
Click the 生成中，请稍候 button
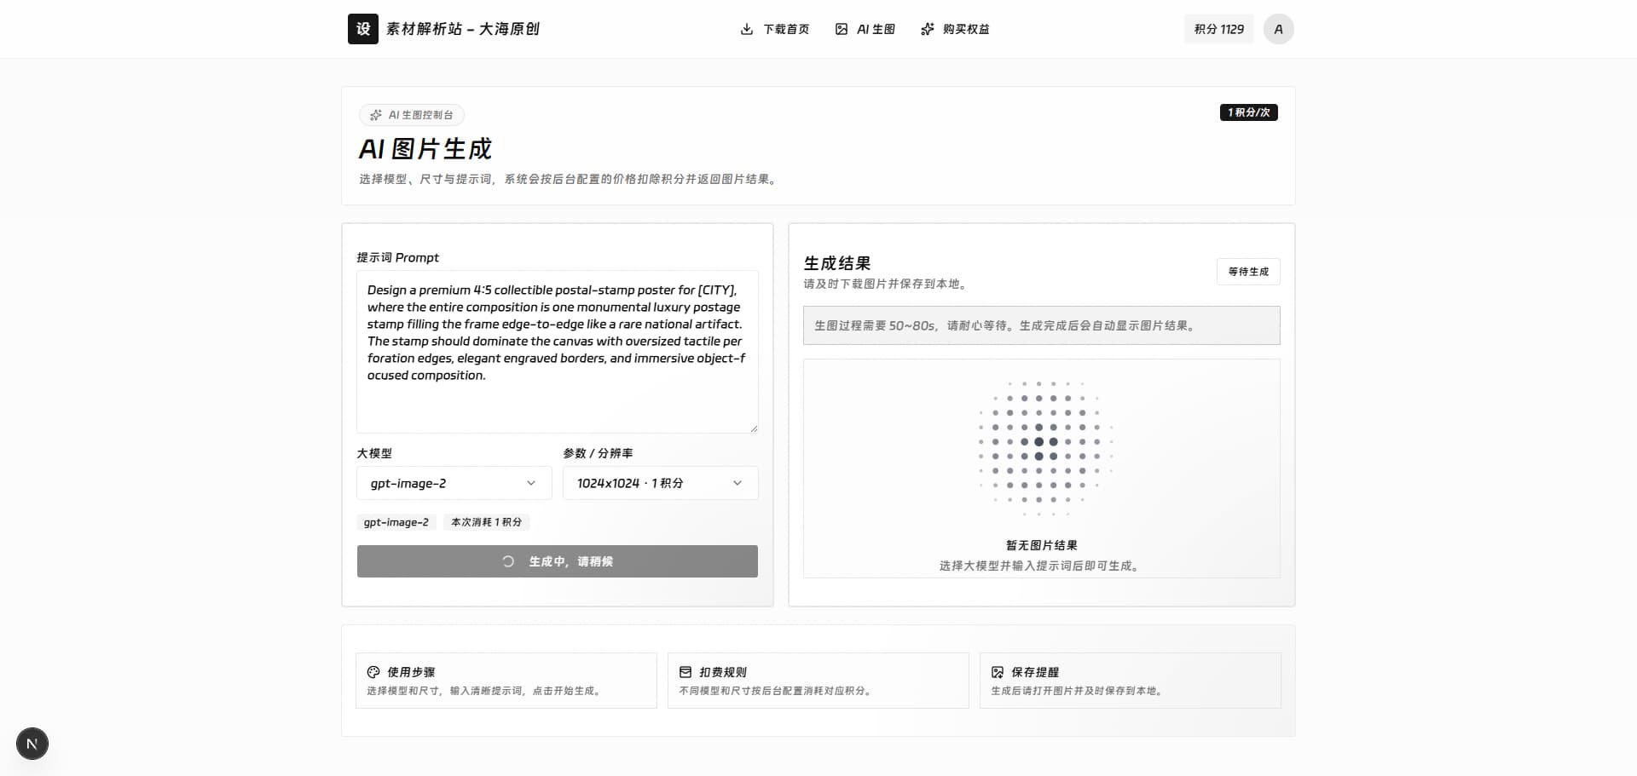pyautogui.click(x=558, y=561)
